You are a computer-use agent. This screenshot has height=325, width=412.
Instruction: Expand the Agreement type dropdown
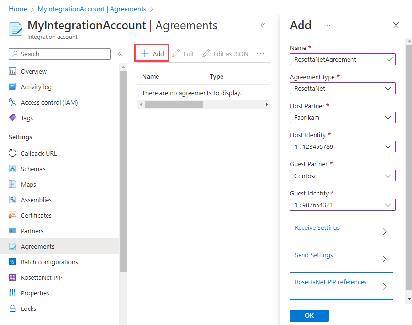point(342,88)
